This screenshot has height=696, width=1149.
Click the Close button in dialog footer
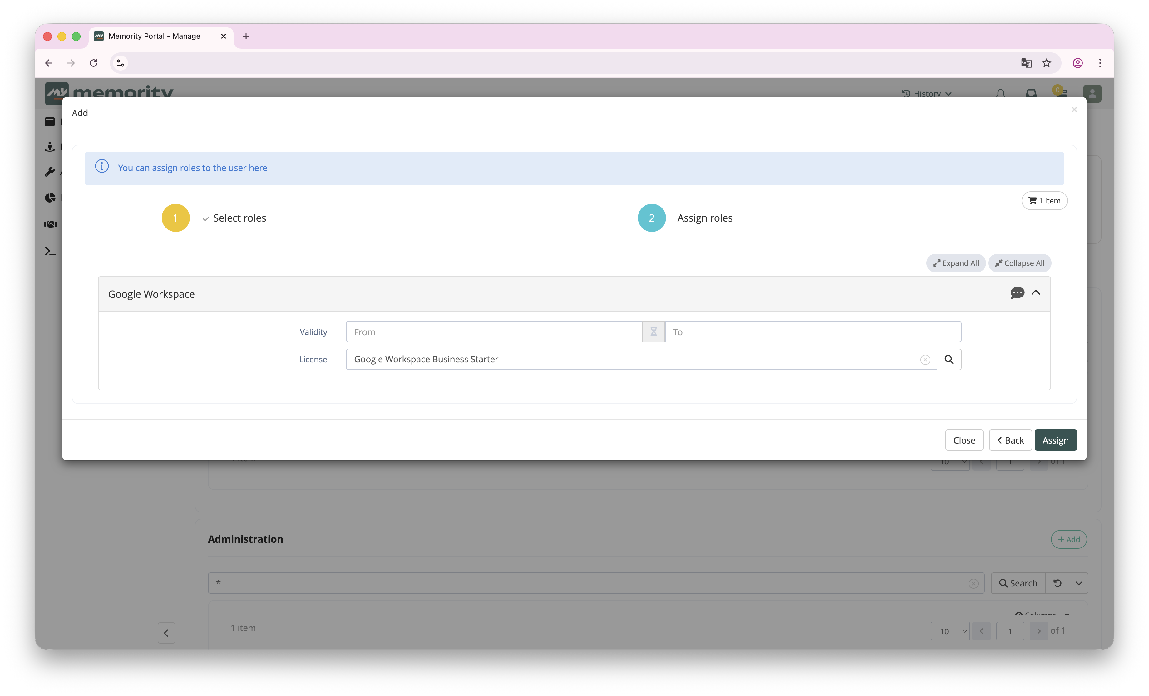click(964, 440)
